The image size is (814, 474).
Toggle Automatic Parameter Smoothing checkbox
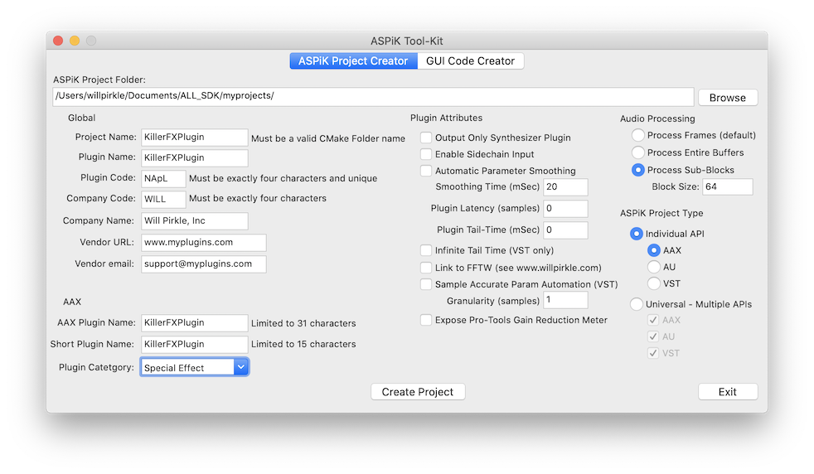426,171
